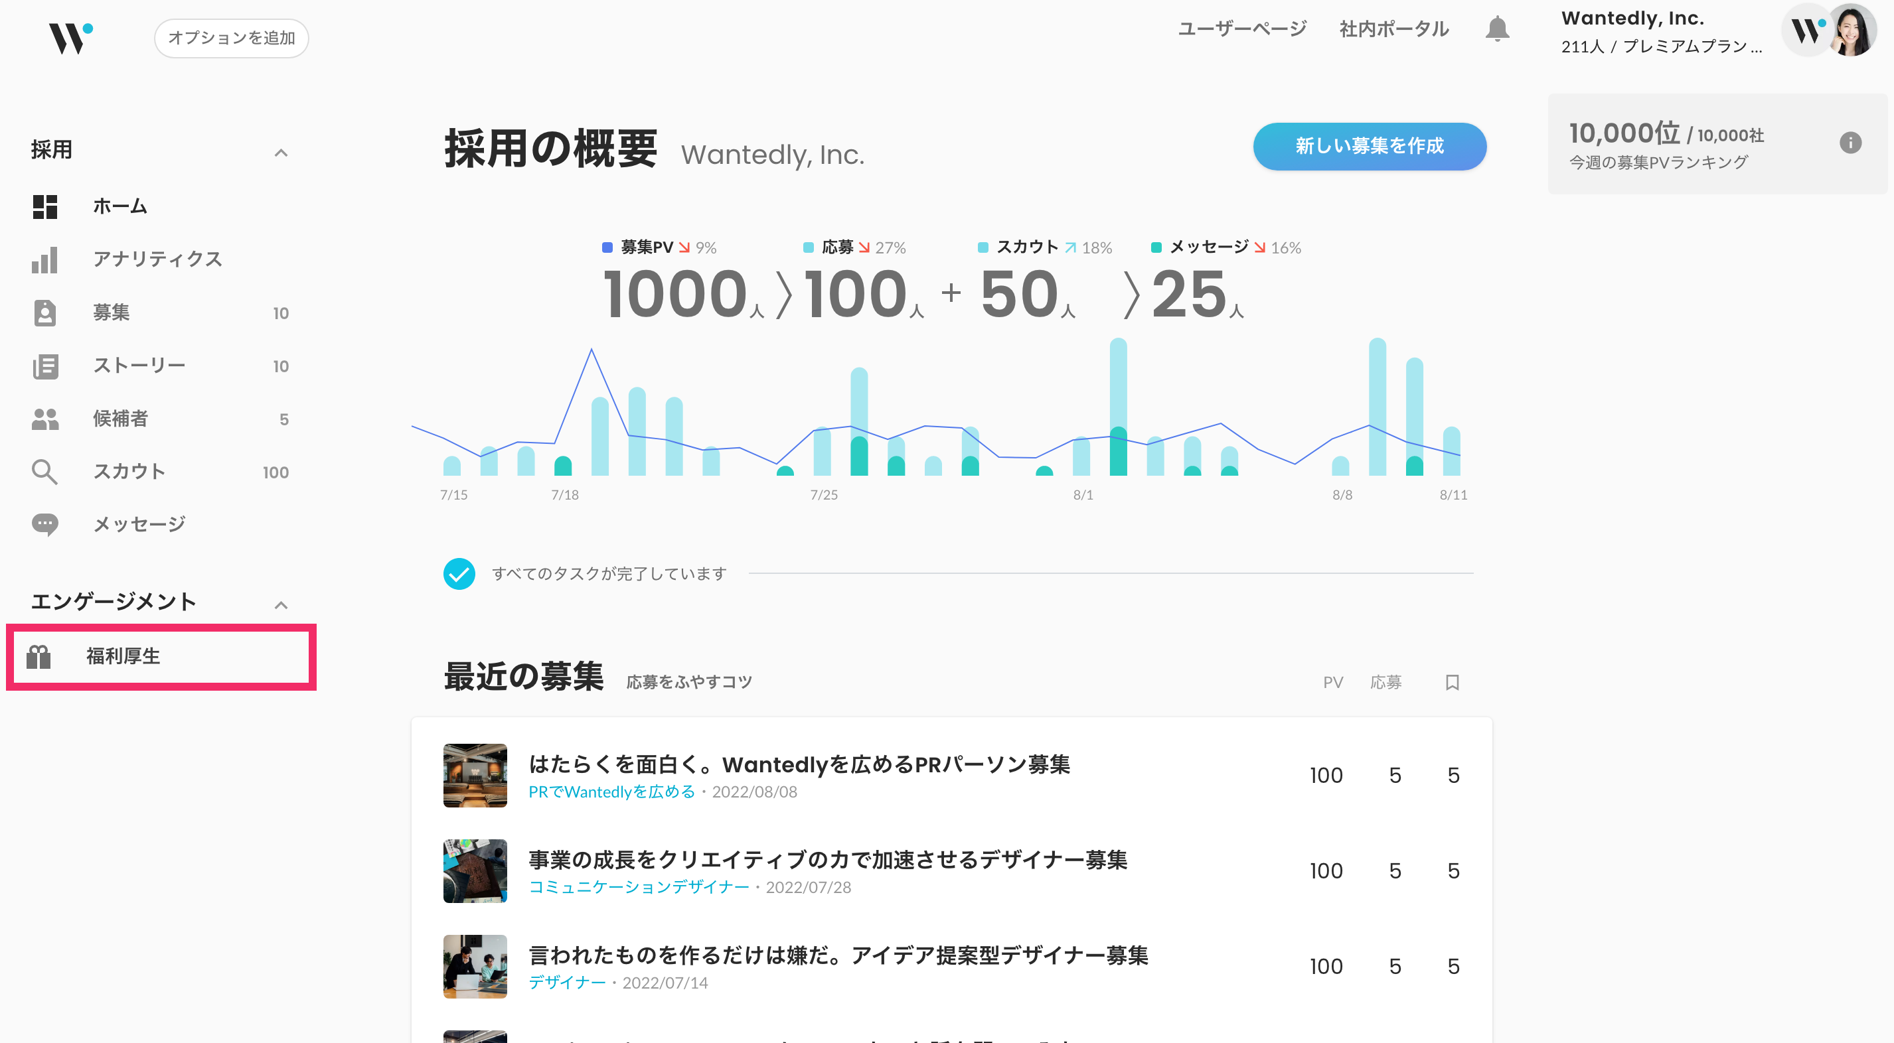Click the company logo avatar in header
Screen dimensions: 1894x1043
(1806, 30)
